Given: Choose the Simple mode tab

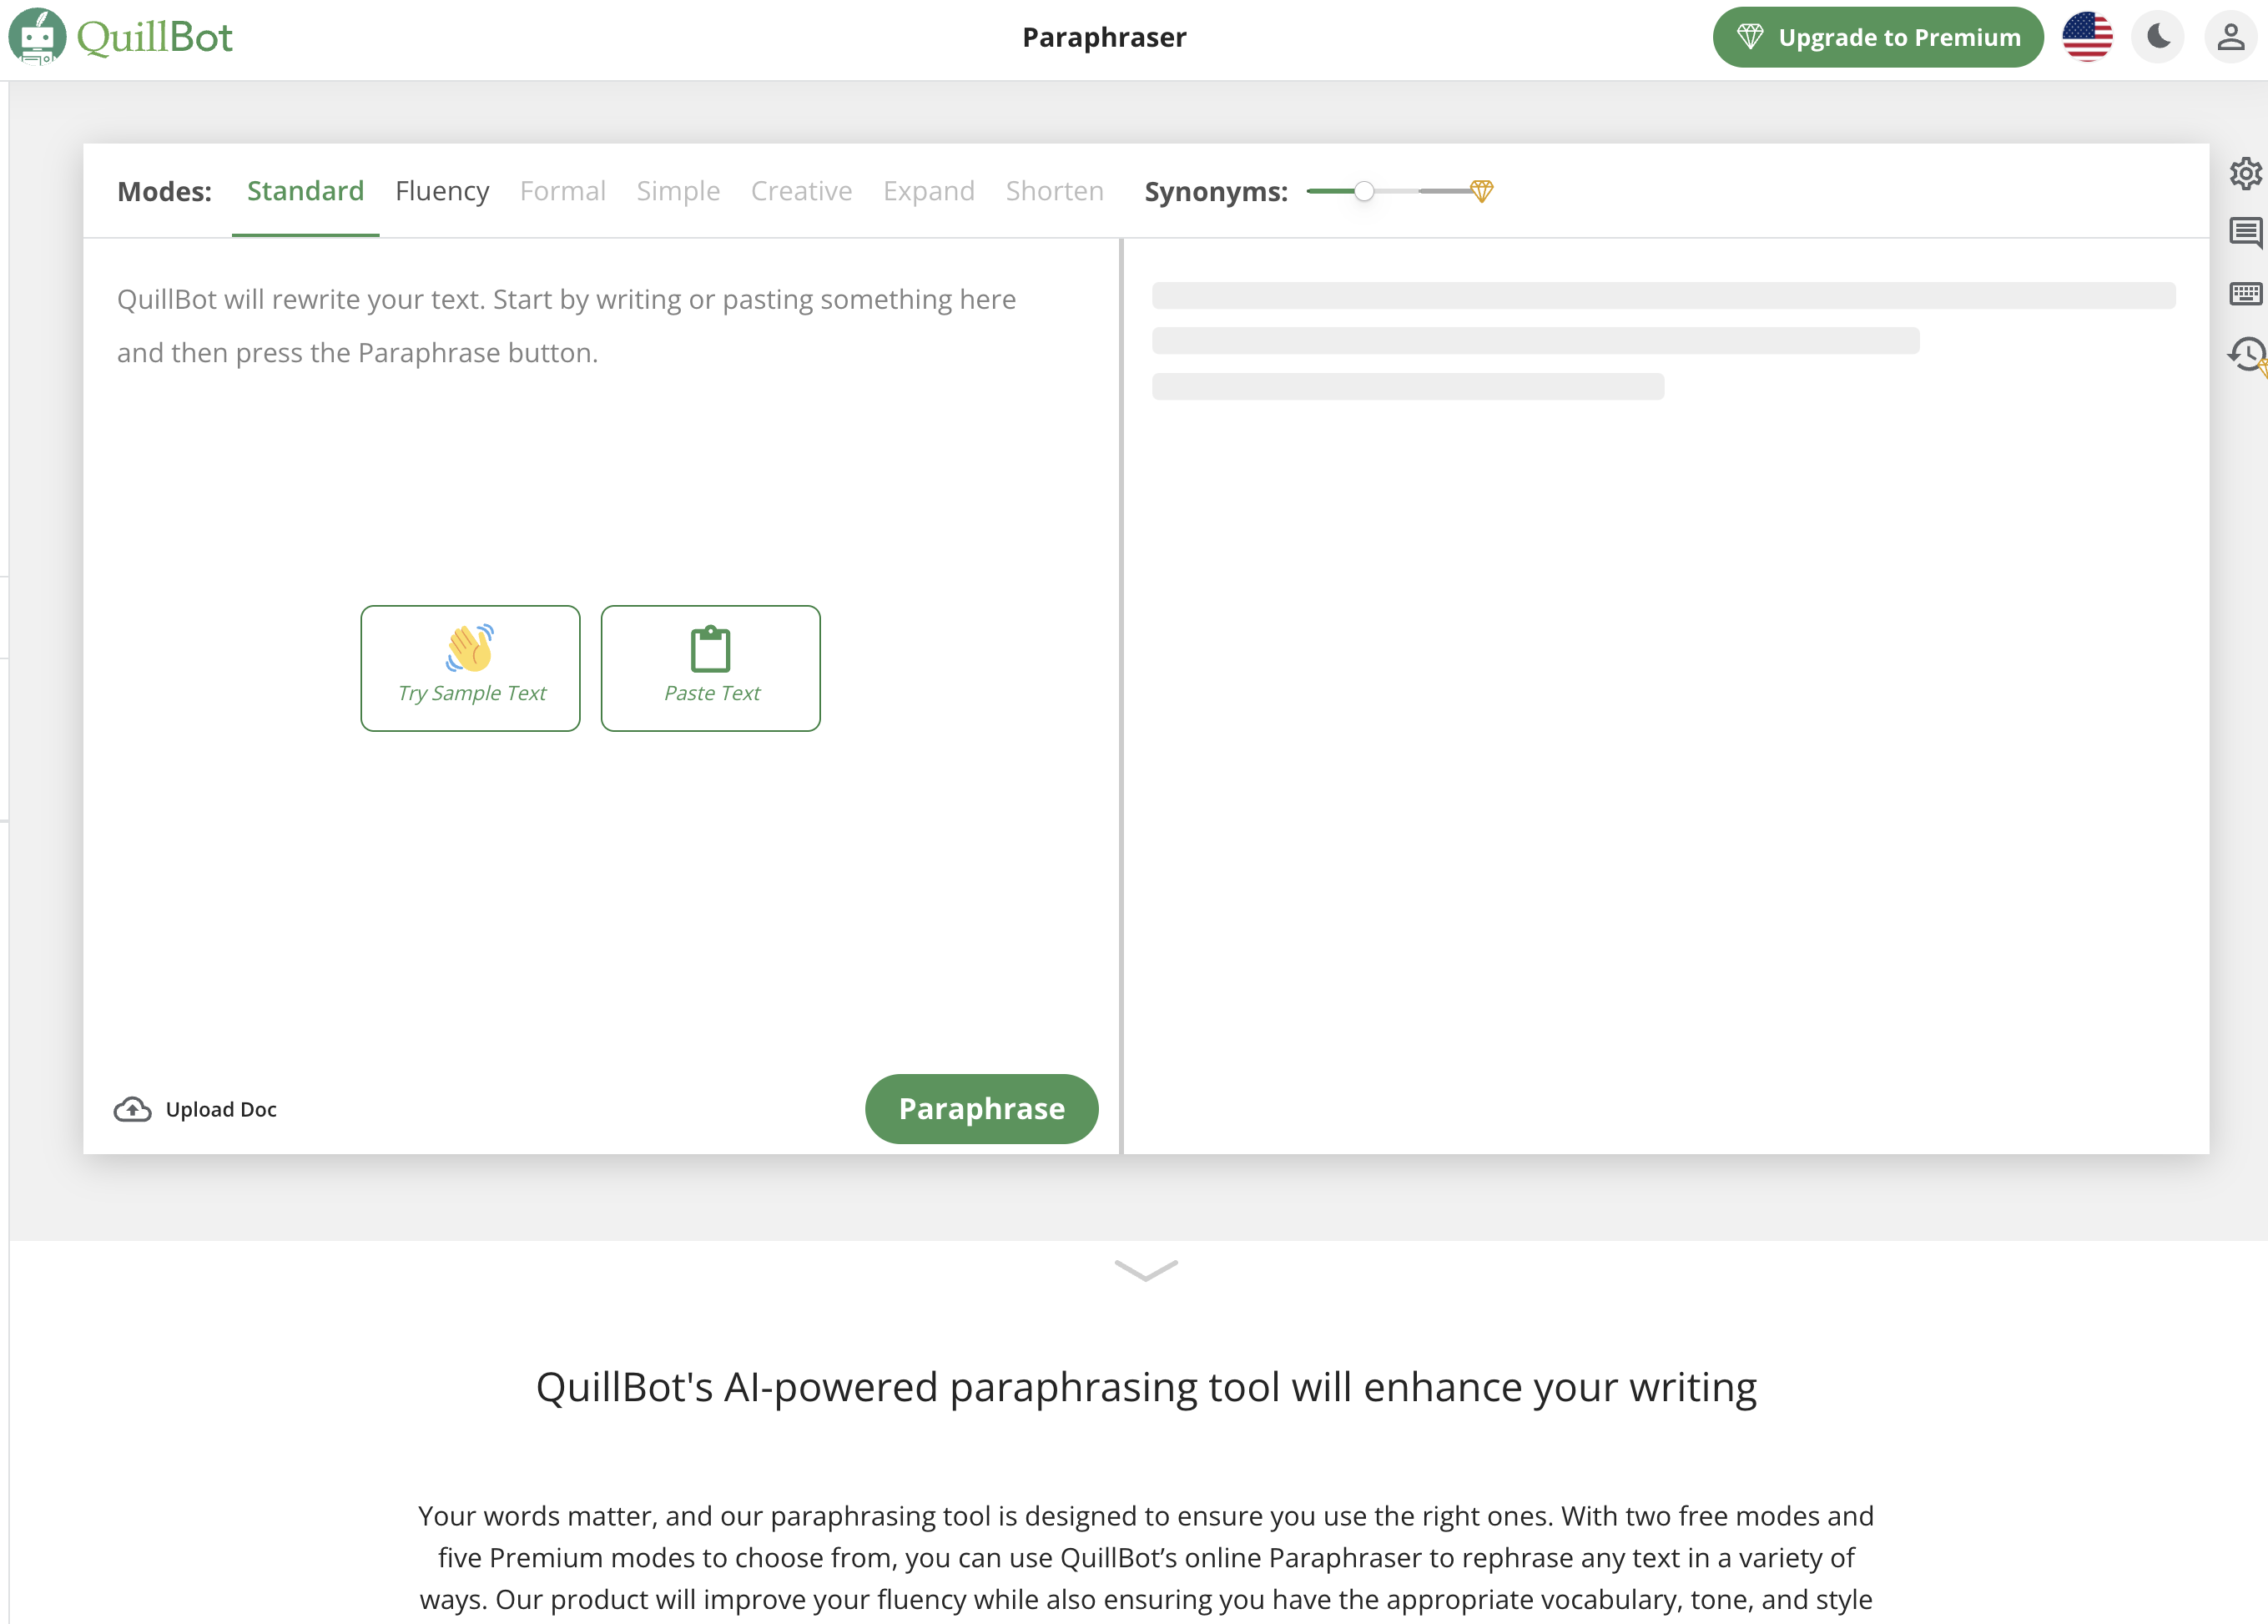Looking at the screenshot, I should pos(678,191).
